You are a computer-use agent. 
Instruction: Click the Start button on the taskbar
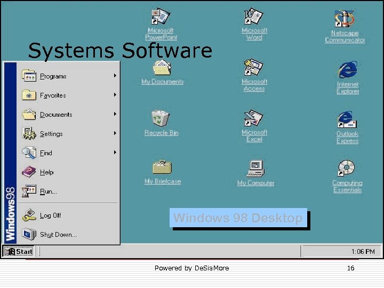[18, 251]
